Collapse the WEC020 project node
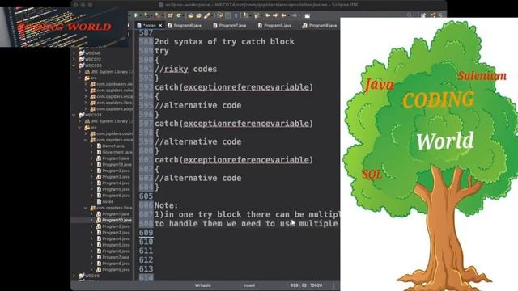The width and height of the screenshot is (518, 291). pyautogui.click(x=74, y=65)
